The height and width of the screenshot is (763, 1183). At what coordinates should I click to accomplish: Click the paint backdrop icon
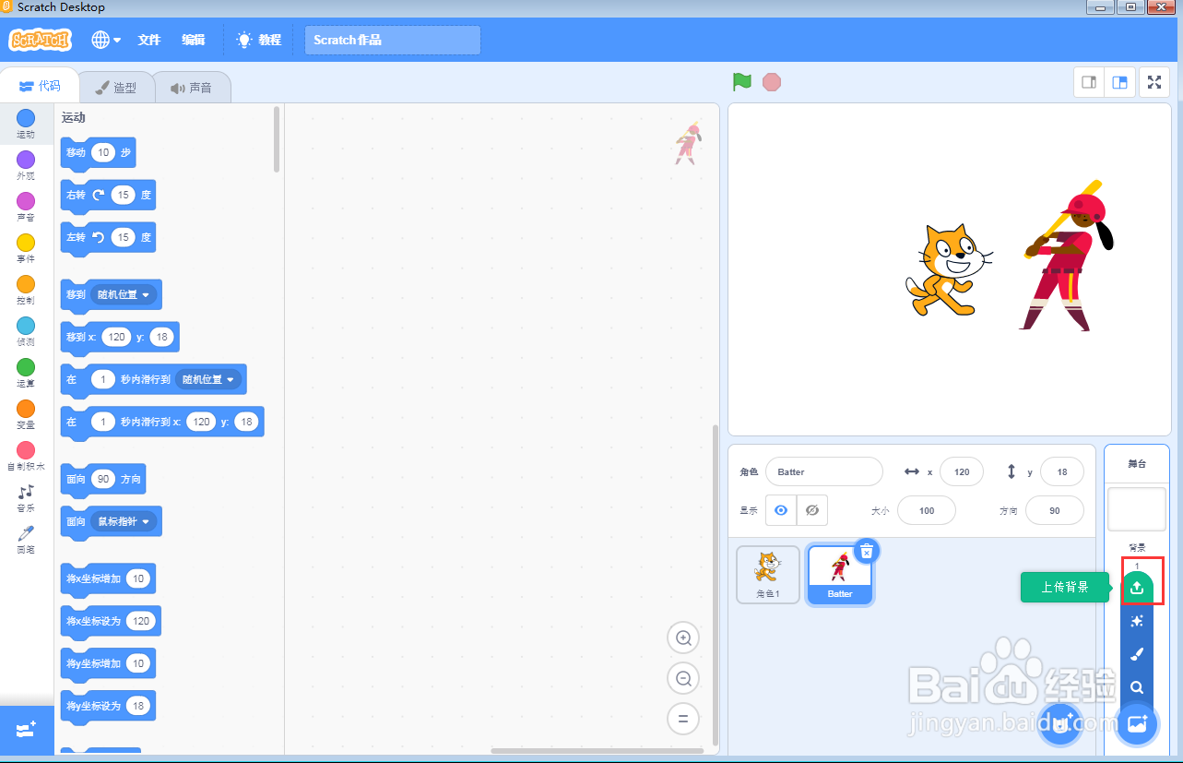(x=1137, y=654)
